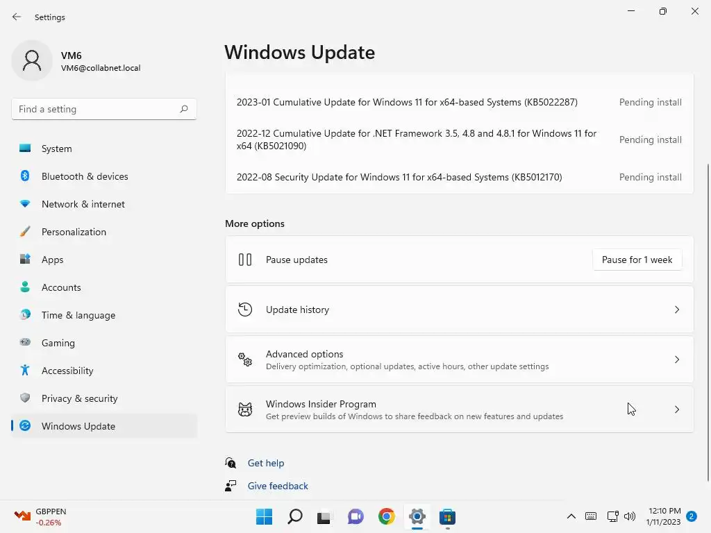The width and height of the screenshot is (711, 533).
Task: Open the Get help link
Action: click(266, 463)
